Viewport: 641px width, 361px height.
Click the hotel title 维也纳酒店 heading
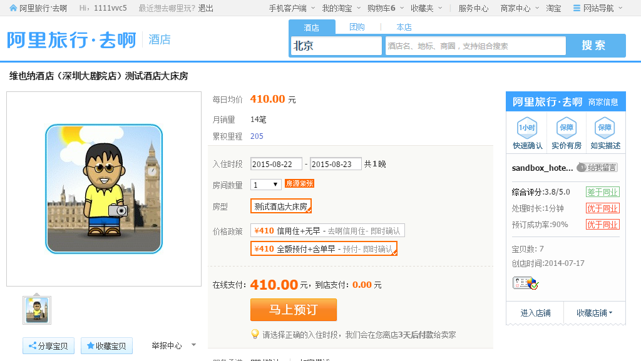tap(98, 76)
